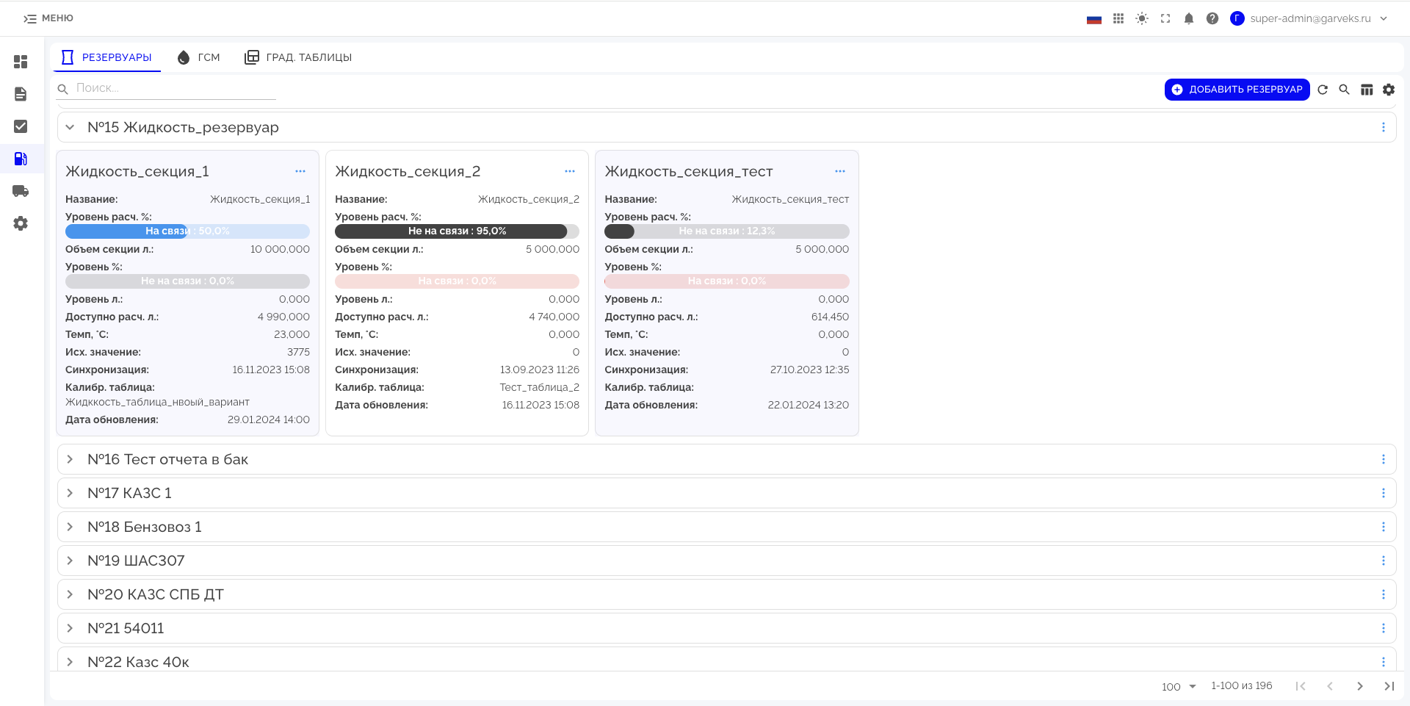The width and height of the screenshot is (1410, 706).
Task: Open the dashboard icon in sidebar
Action: 21,62
